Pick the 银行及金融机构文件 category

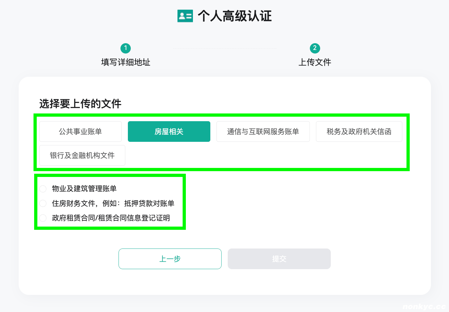(82, 155)
